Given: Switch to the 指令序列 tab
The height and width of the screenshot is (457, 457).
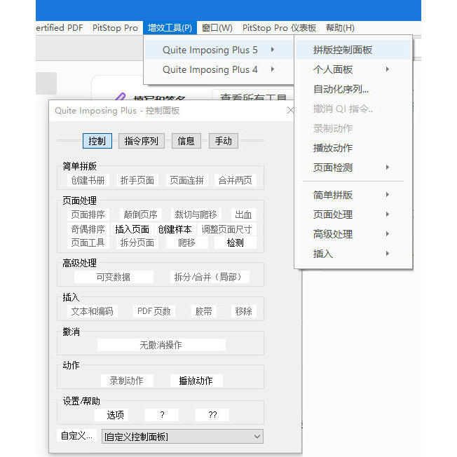Looking at the screenshot, I should 142,141.
